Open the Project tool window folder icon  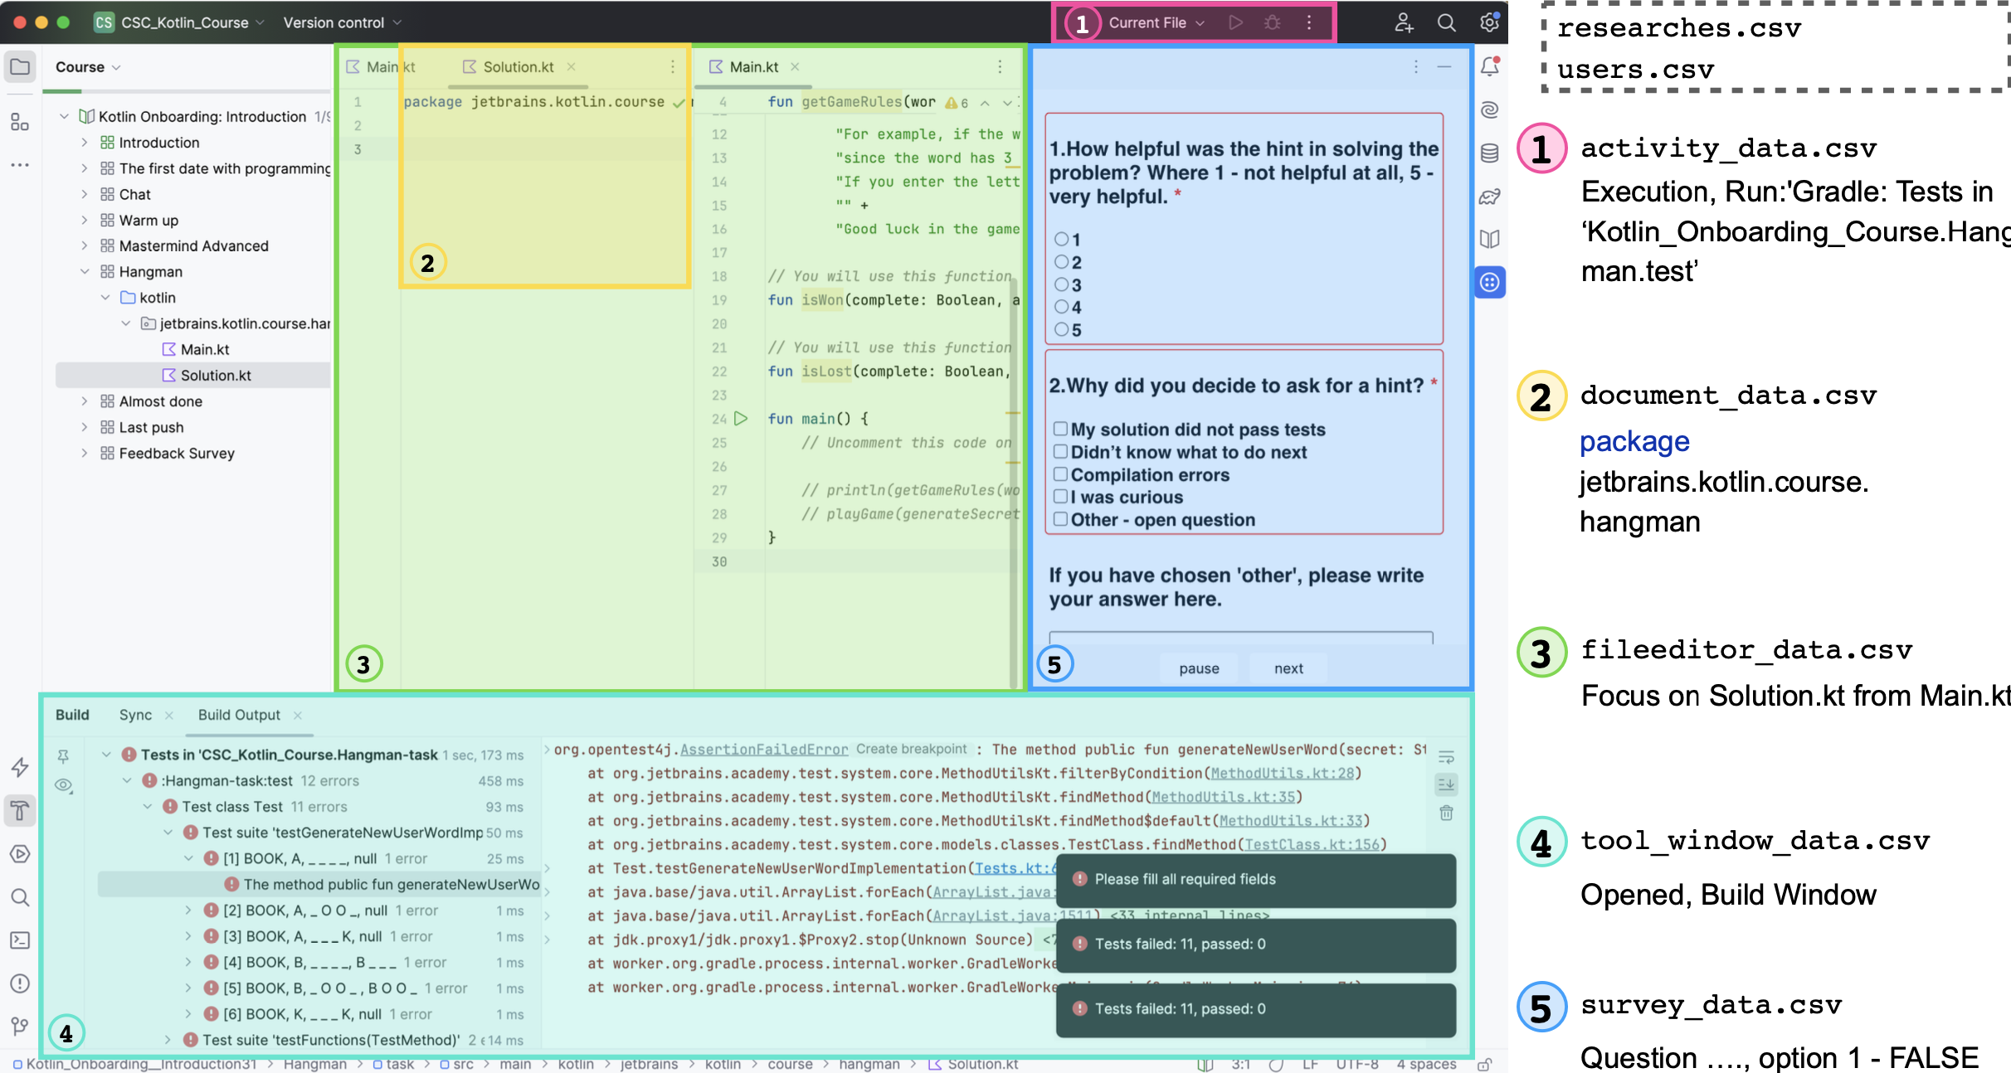(20, 67)
